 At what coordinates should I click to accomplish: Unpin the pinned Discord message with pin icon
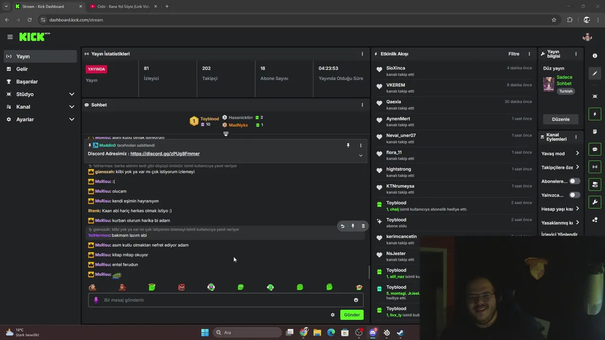348,145
